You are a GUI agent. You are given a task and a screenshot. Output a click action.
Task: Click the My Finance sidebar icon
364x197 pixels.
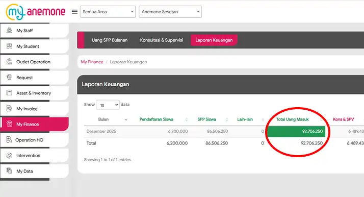(x=10, y=124)
